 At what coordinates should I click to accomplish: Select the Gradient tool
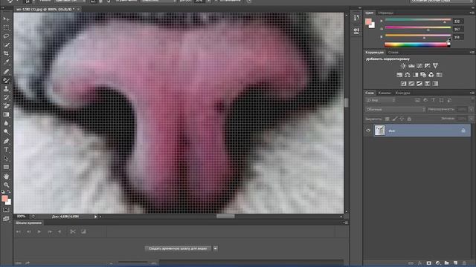point(6,115)
